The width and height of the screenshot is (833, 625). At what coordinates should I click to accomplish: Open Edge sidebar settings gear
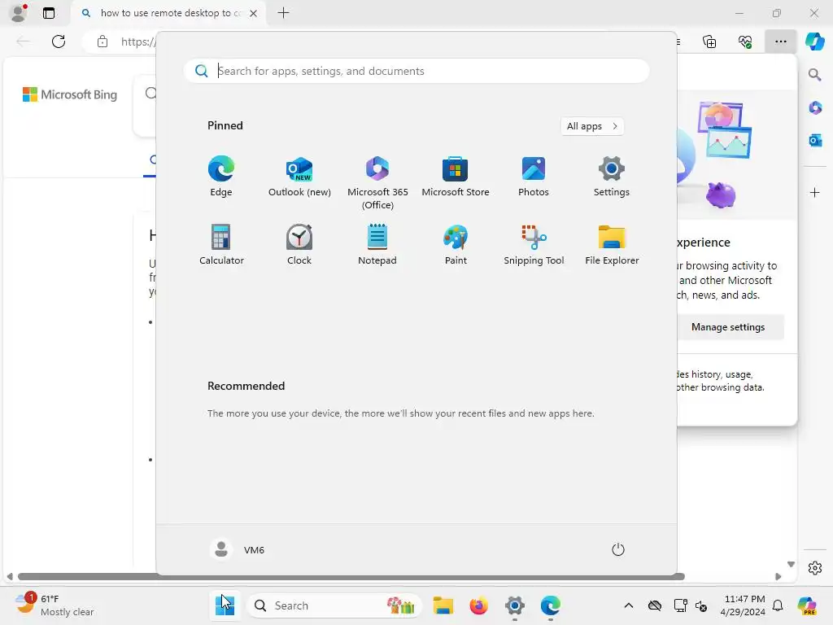click(x=815, y=568)
